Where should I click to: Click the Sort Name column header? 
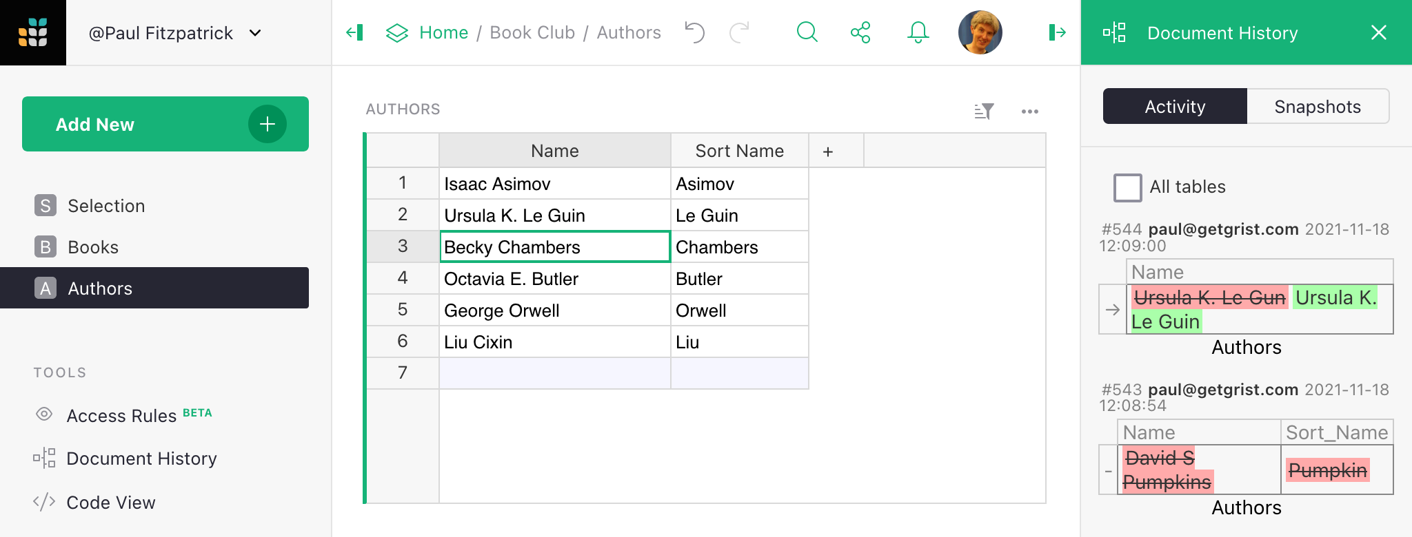tap(740, 151)
